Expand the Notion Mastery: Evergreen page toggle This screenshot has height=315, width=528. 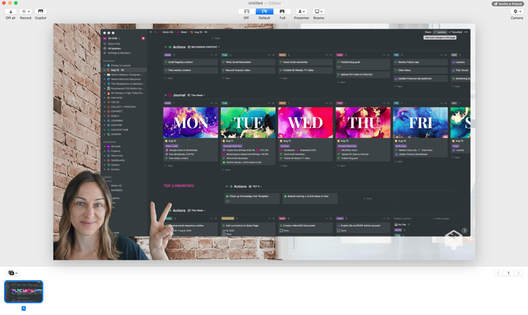pos(105,74)
